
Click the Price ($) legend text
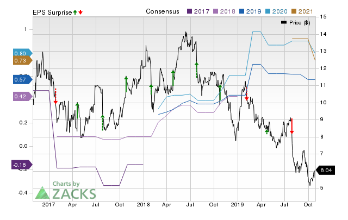click(x=300, y=22)
